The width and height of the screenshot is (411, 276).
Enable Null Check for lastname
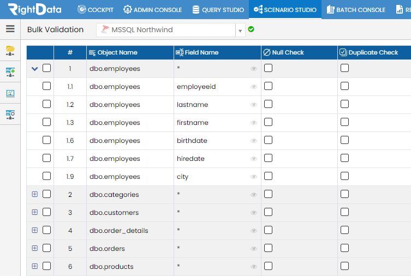tap(268, 104)
